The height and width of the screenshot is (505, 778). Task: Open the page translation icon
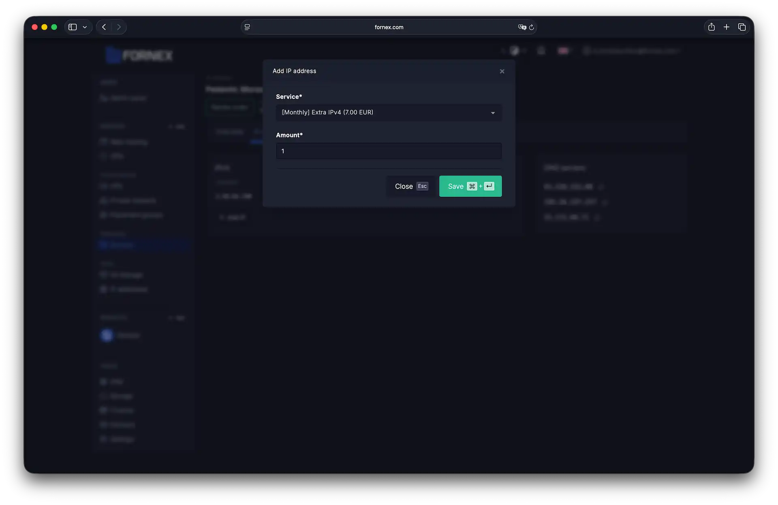point(522,27)
